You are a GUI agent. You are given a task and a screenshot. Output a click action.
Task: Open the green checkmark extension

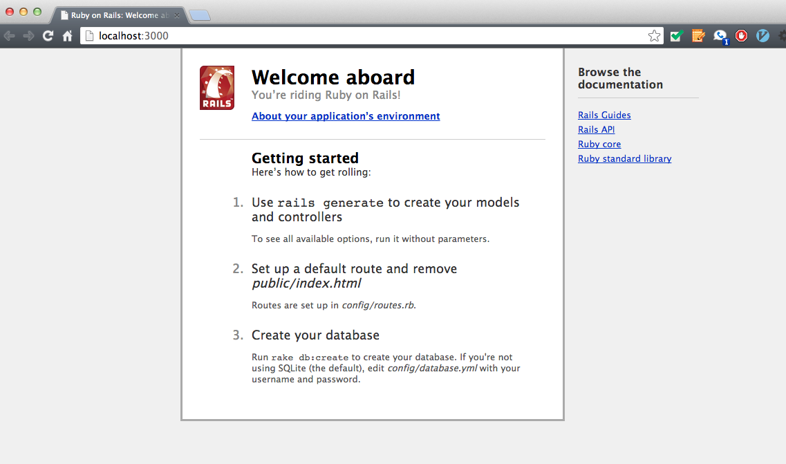tap(676, 36)
